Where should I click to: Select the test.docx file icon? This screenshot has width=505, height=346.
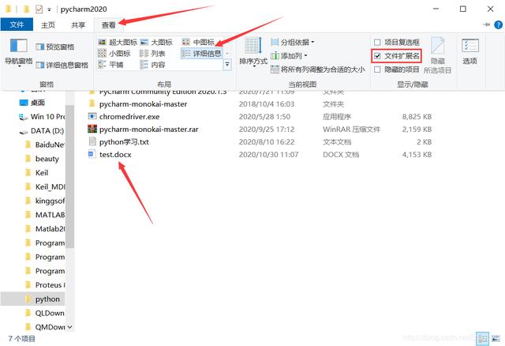(x=92, y=155)
